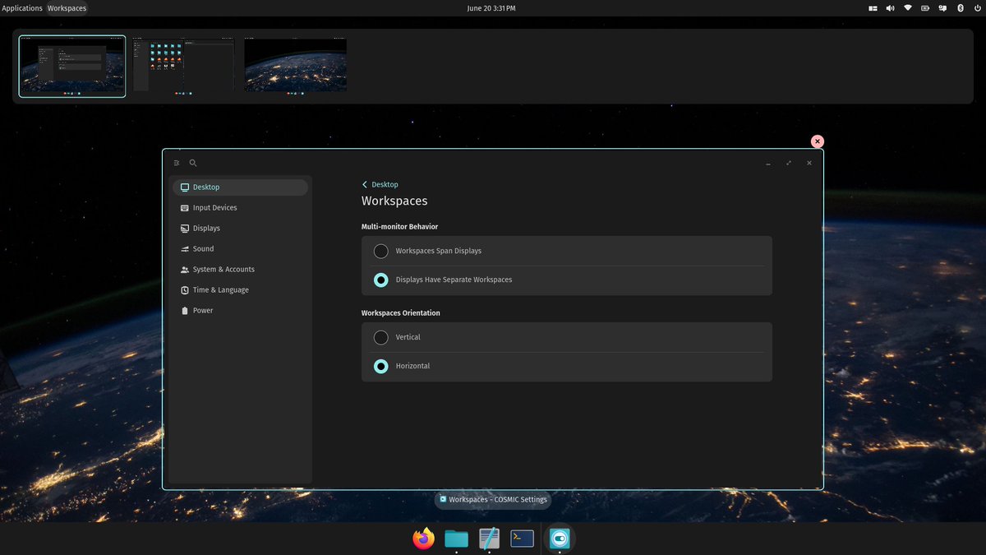Open Sound settings in sidebar
Image resolution: width=986 pixels, height=555 pixels.
[240, 249]
